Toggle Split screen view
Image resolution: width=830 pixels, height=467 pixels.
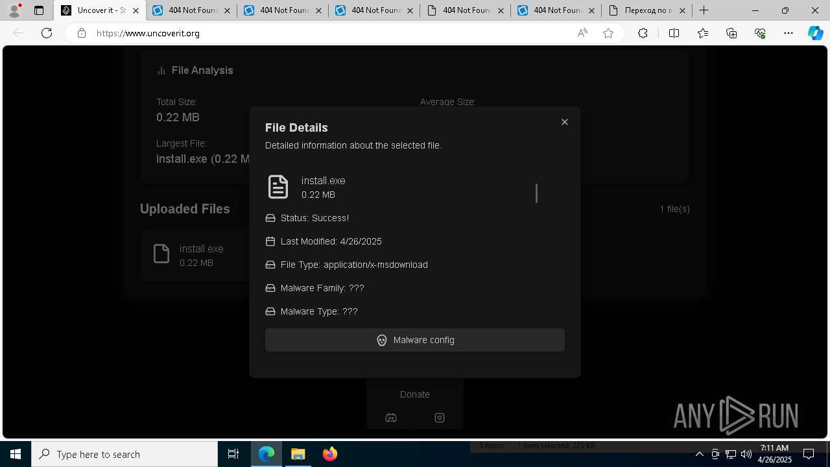click(x=674, y=33)
